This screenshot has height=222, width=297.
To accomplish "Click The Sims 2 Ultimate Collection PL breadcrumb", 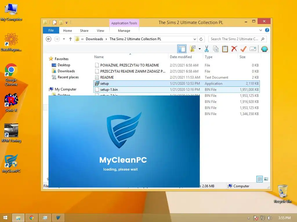I will tap(135, 39).
